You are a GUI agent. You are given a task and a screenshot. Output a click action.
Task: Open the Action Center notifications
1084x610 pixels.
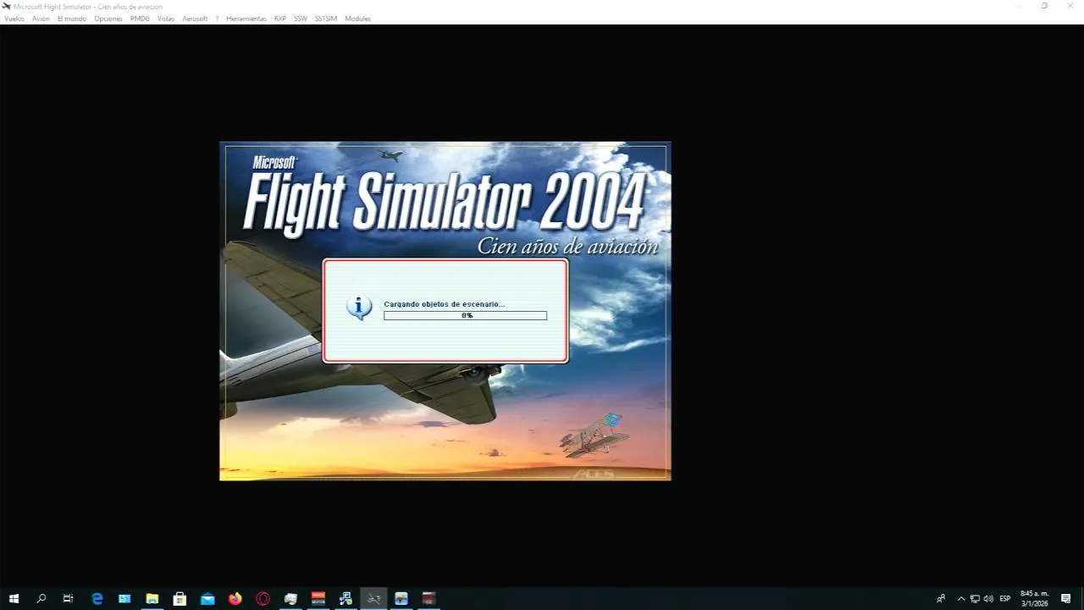(1066, 599)
